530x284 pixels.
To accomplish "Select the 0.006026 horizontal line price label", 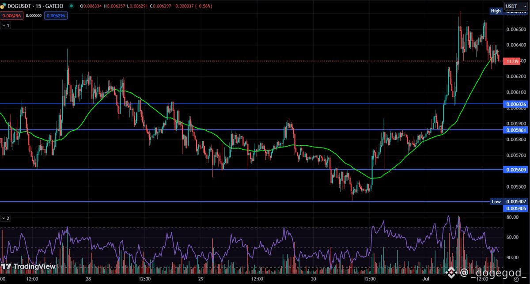I will [x=515, y=104].
